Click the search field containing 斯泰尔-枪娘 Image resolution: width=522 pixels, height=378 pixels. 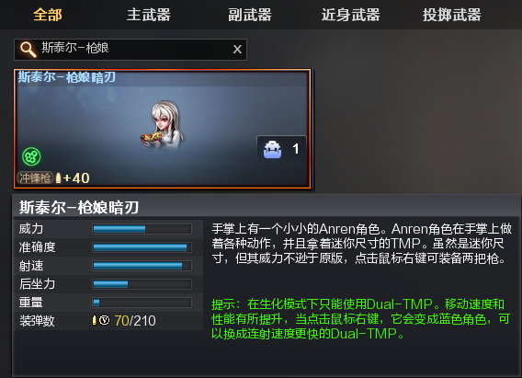click(x=130, y=50)
